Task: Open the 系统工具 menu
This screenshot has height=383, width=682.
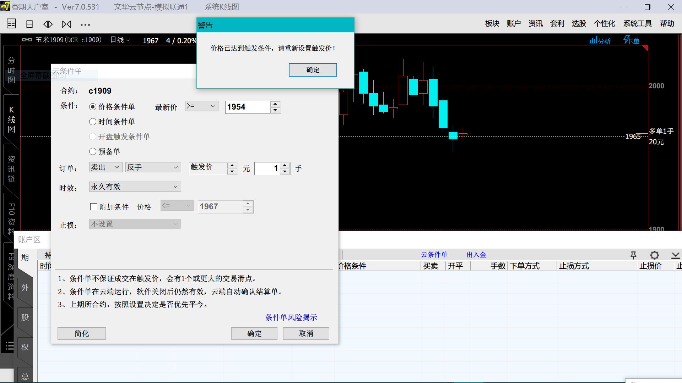Action: click(x=637, y=23)
